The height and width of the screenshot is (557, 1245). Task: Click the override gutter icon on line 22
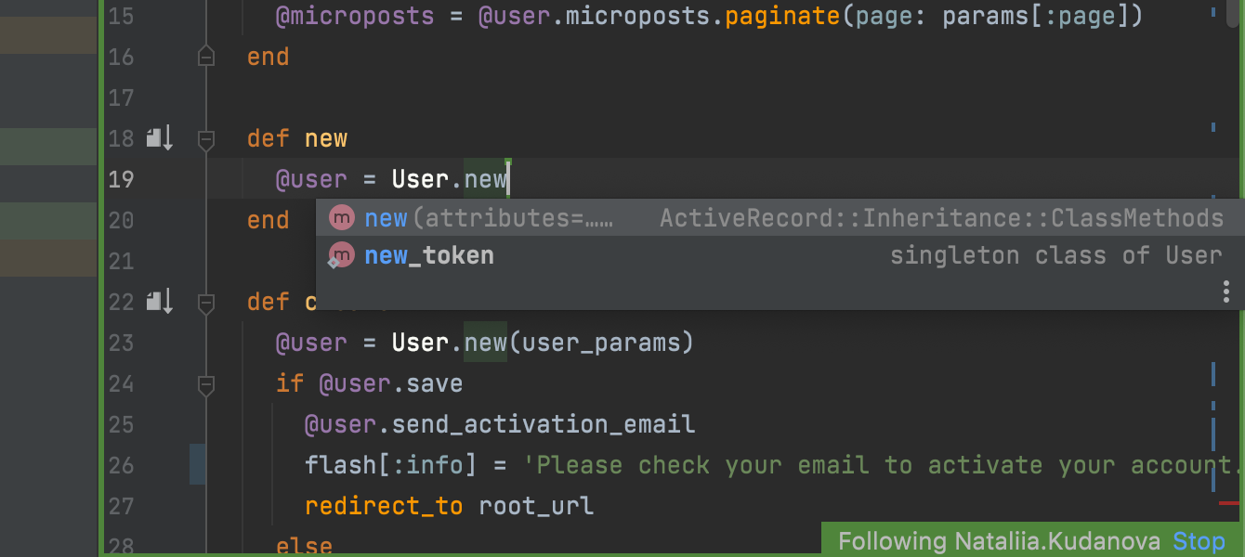tap(159, 302)
